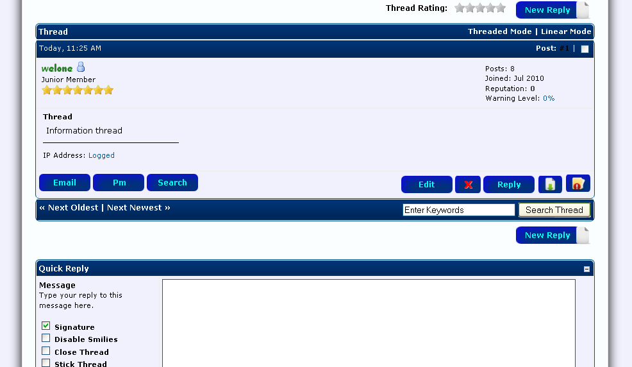Screen dimensions: 632x367
Task: Click the Search user posts button
Action: point(172,183)
